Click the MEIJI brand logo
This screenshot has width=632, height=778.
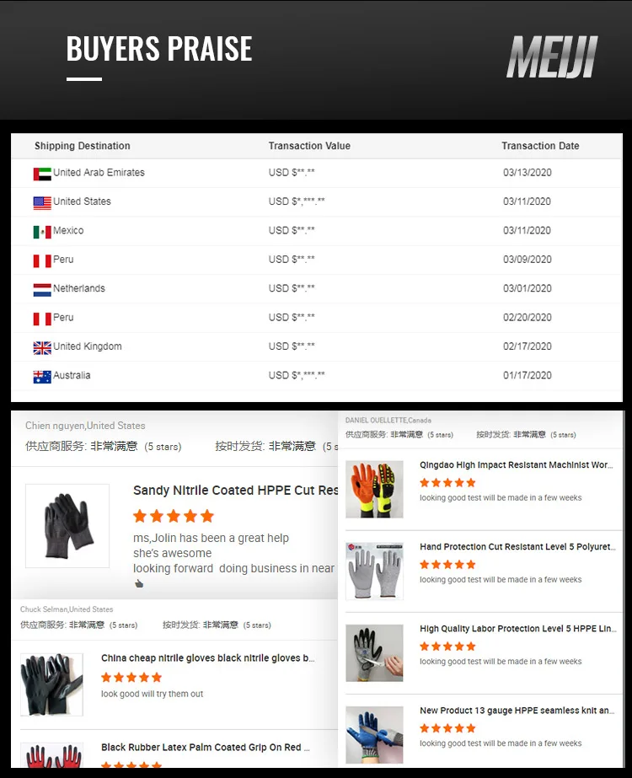point(552,56)
